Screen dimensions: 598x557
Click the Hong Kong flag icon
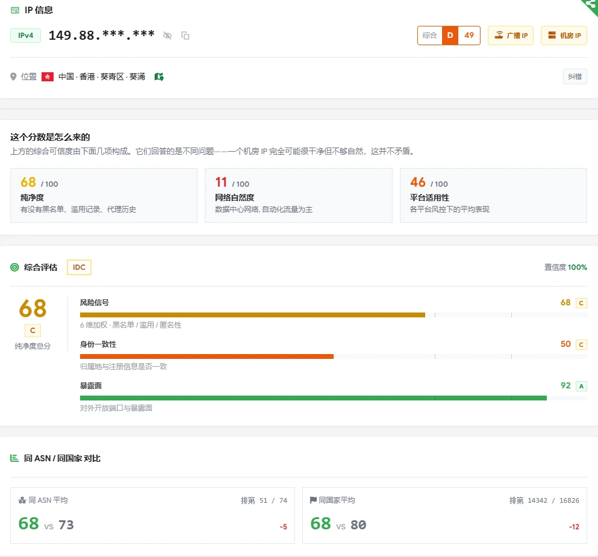48,76
